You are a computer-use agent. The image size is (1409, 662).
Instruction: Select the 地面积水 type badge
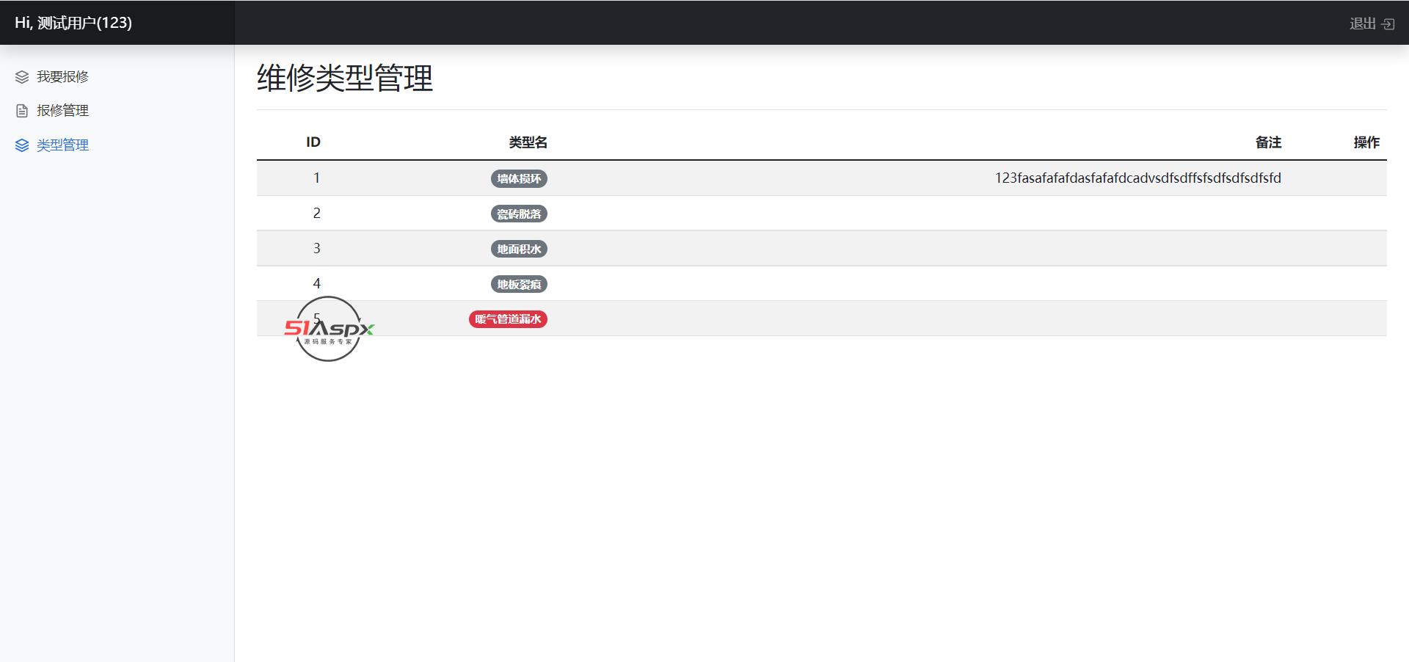[x=519, y=249]
